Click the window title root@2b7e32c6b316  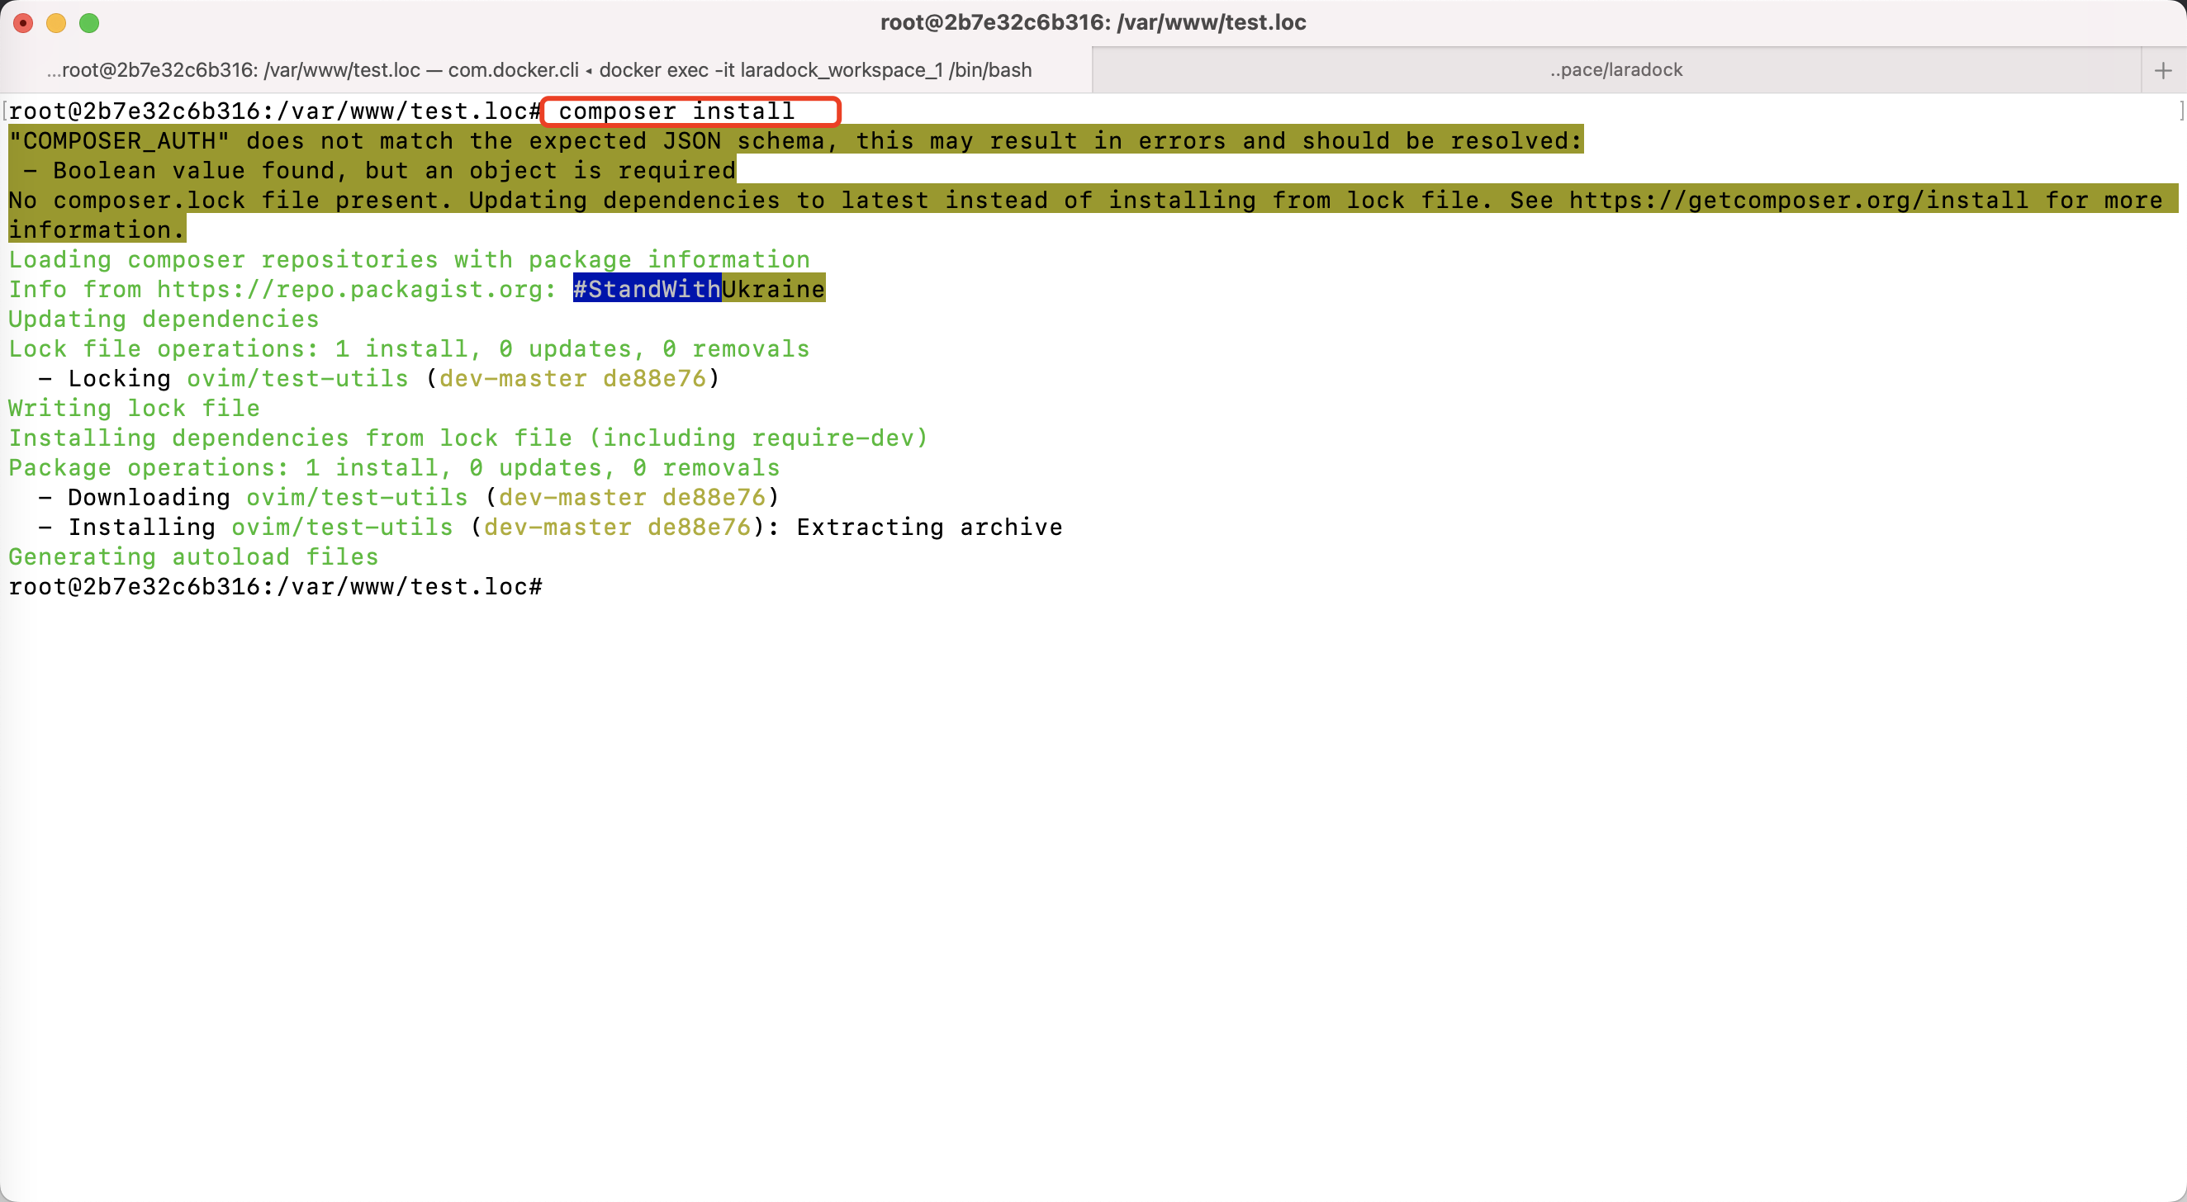click(x=1092, y=22)
